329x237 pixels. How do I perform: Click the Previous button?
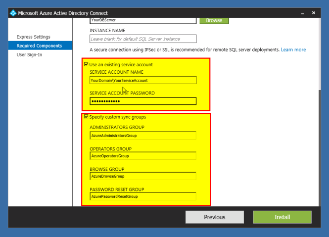point(214,217)
